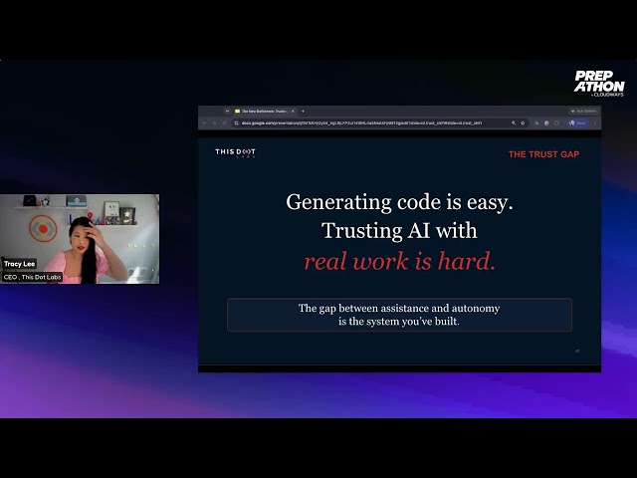Screen dimensions: 637x478
Task: Click 'is the system you've built.' line
Action: [x=399, y=322]
